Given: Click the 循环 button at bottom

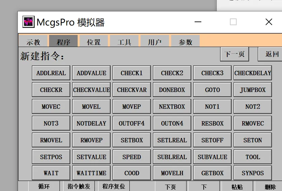Looking at the screenshot, I should coord(44,186).
